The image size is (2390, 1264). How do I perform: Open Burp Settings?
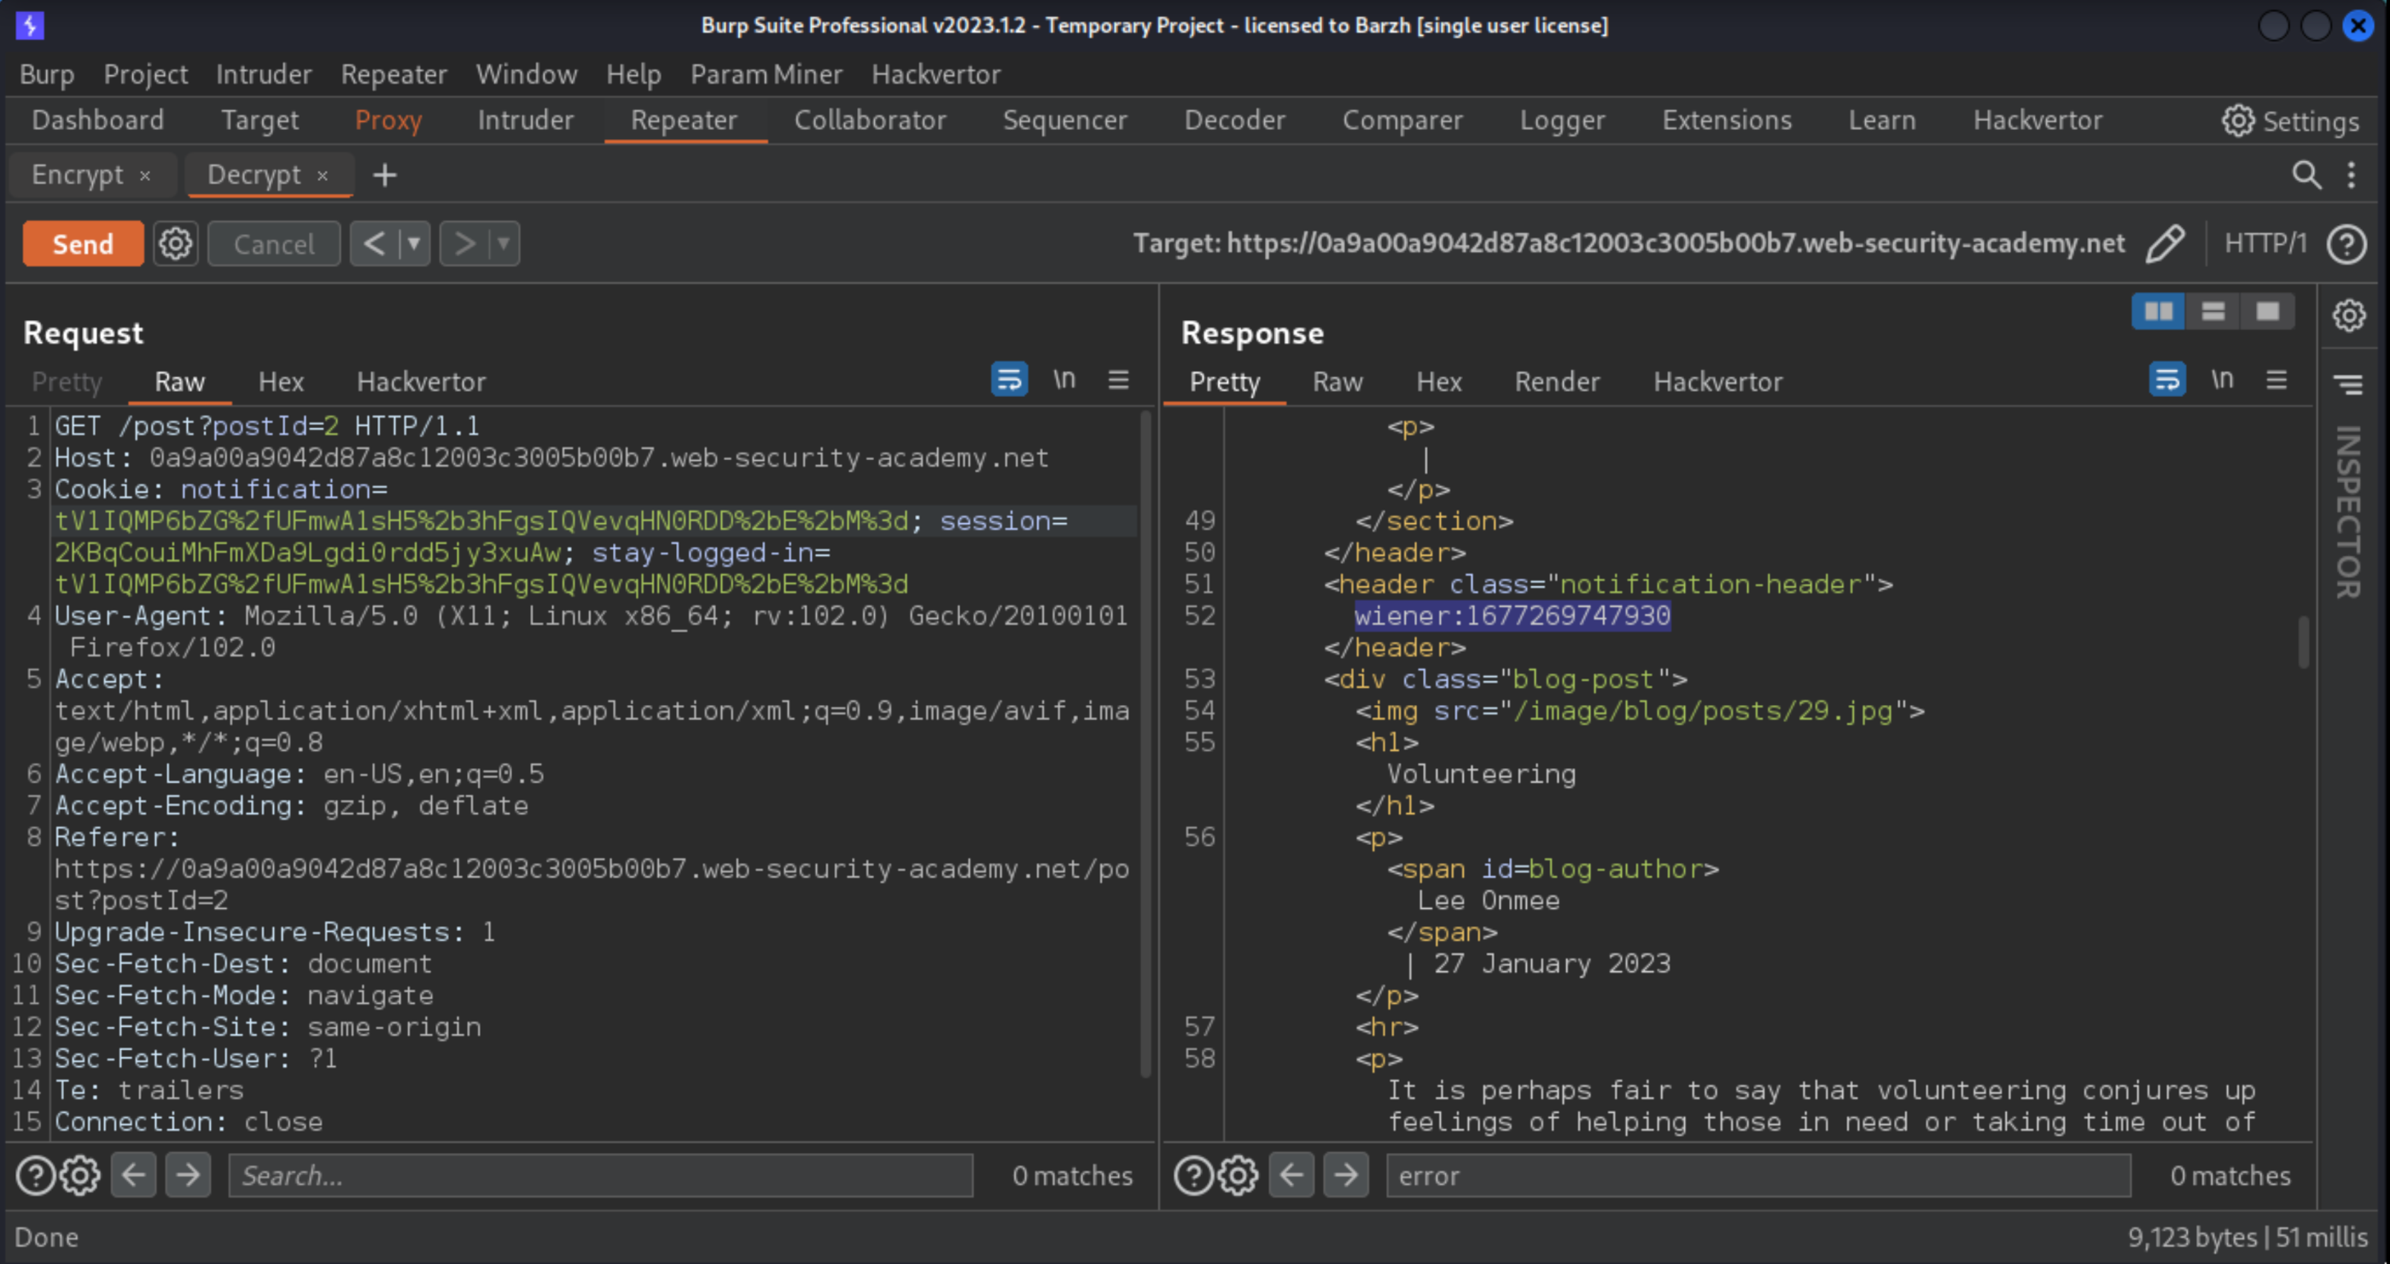tap(2290, 120)
